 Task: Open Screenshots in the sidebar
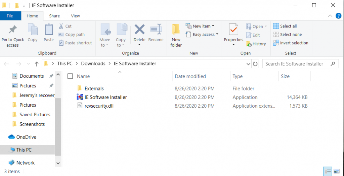coord(32,124)
